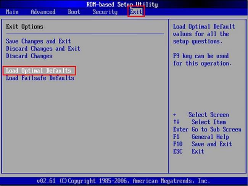Click the F10 Save and Exit hint
The height and width of the screenshot is (186, 248).
[203, 144]
